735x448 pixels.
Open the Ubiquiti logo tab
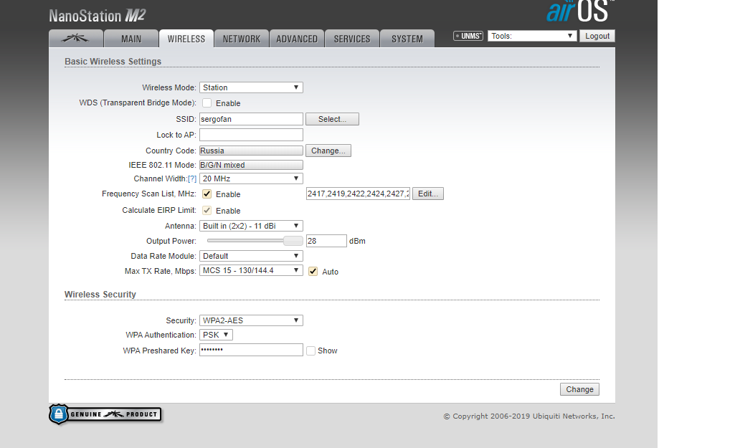[x=76, y=39]
